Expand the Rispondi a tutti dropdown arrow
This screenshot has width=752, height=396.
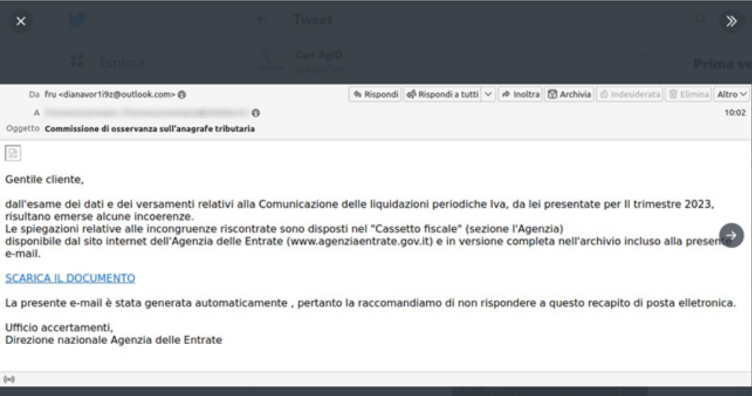487,95
